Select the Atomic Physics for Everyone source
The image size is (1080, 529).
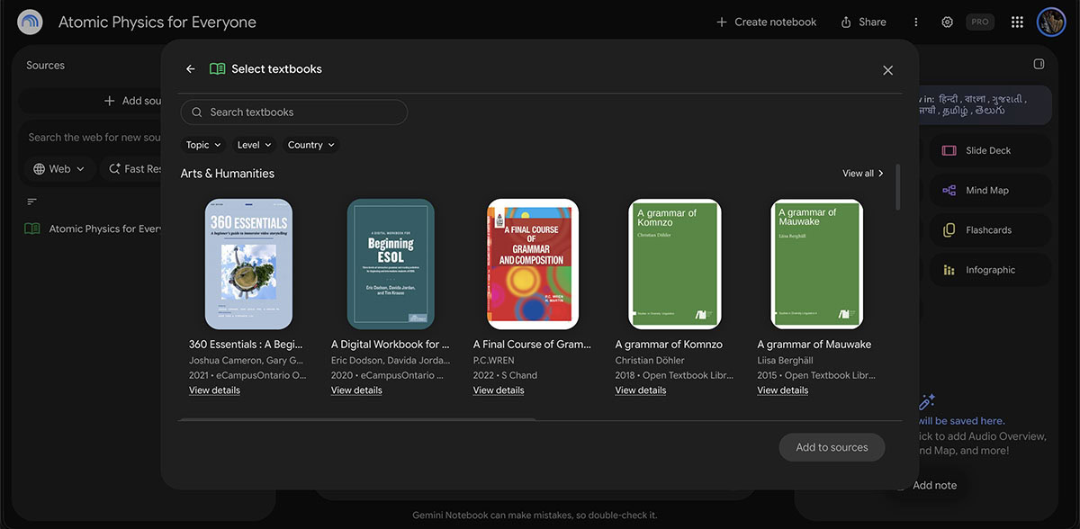[94, 229]
